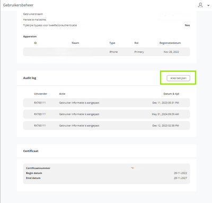
Task: Click the Gebruikersbeheer page title
Action: (x=18, y=5)
